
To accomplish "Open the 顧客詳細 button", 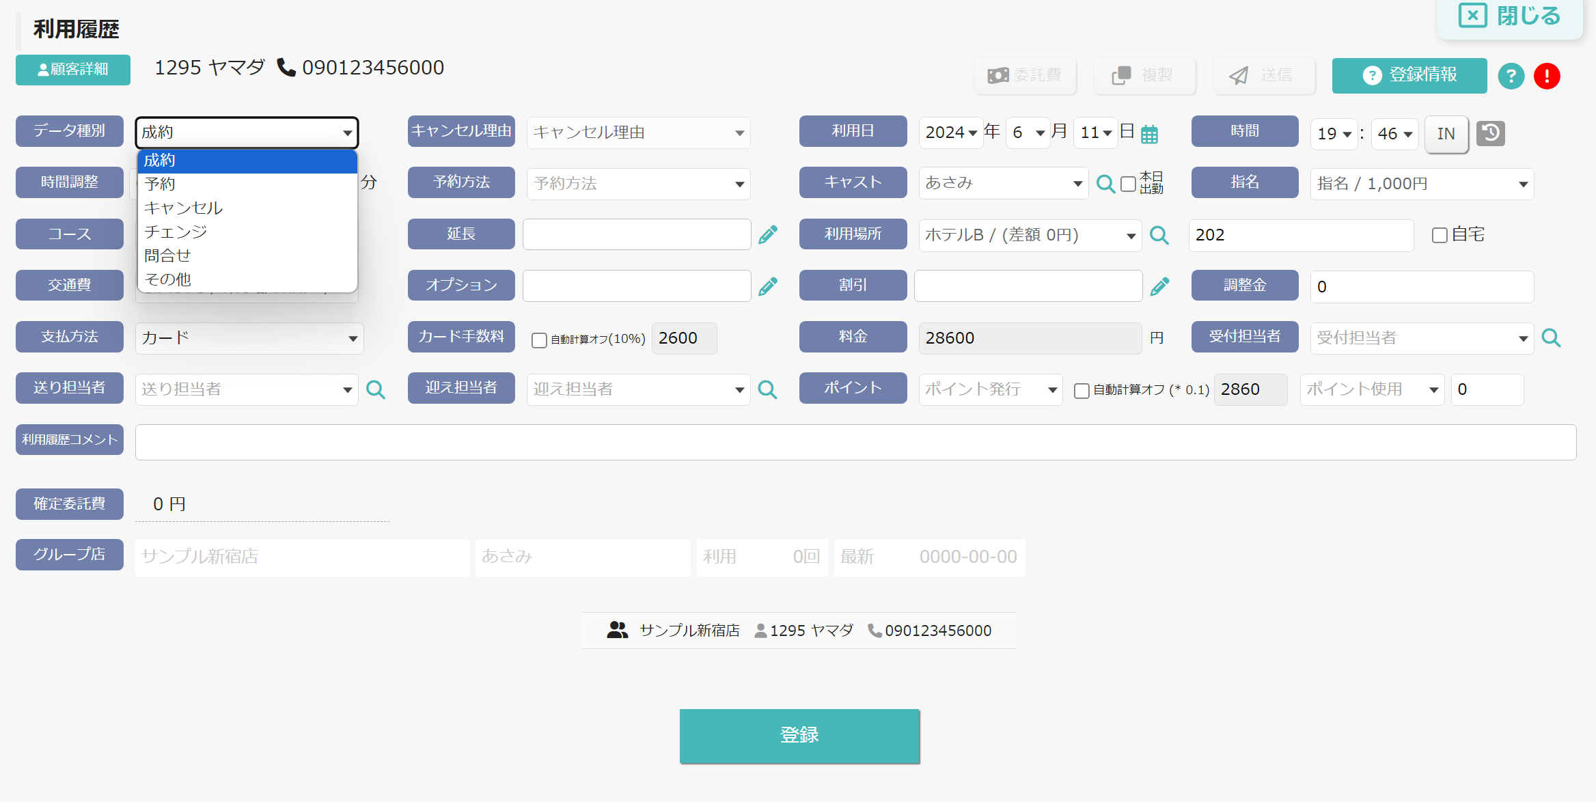I will click(73, 70).
